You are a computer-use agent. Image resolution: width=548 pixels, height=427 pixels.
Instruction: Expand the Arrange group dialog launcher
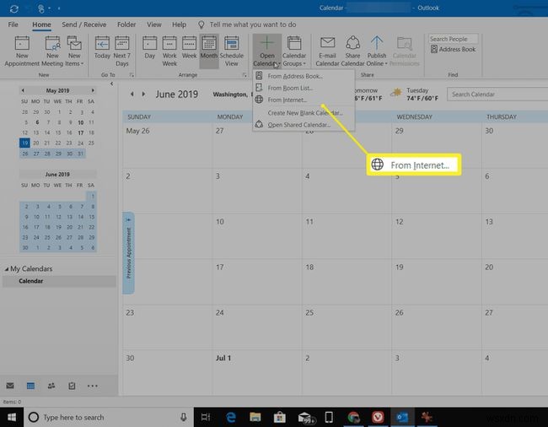[x=244, y=75]
